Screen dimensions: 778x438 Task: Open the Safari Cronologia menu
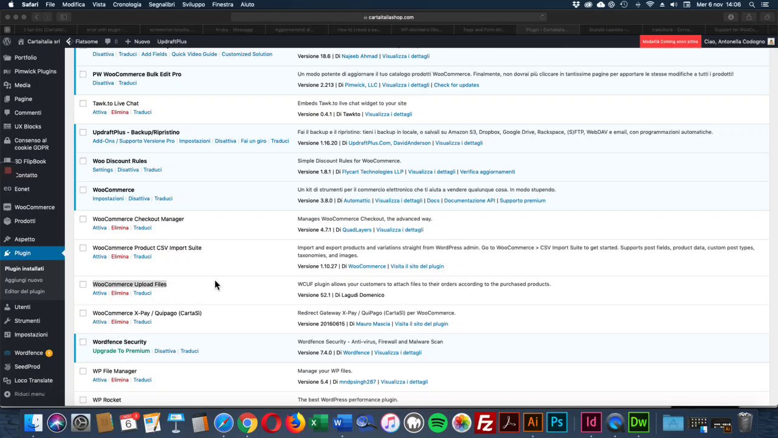pyautogui.click(x=127, y=4)
